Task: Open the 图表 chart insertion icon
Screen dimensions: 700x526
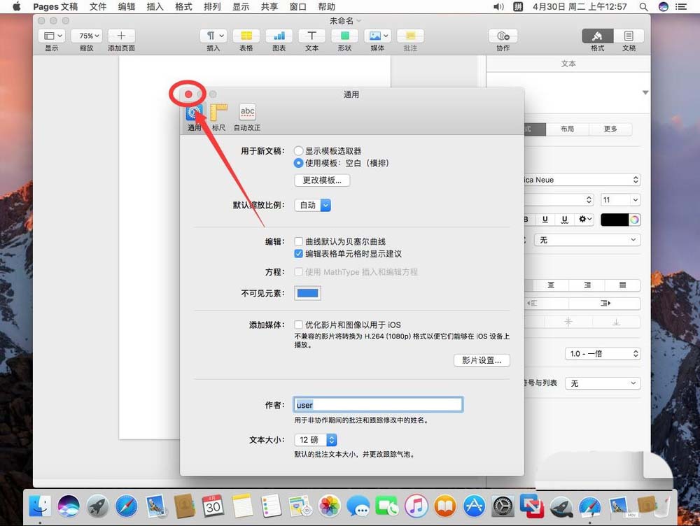Action: 279,36
